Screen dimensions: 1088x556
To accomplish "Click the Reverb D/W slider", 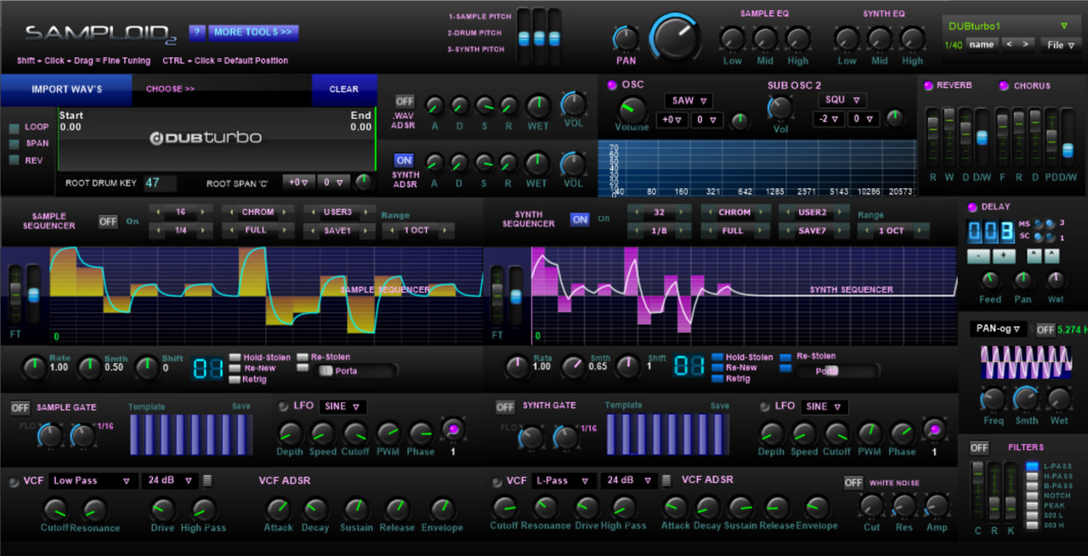I will coord(982,139).
